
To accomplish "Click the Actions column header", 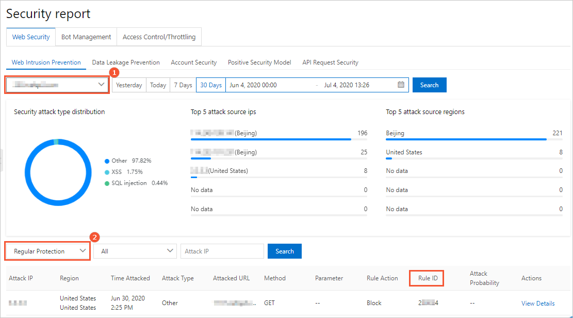I will 531,278.
